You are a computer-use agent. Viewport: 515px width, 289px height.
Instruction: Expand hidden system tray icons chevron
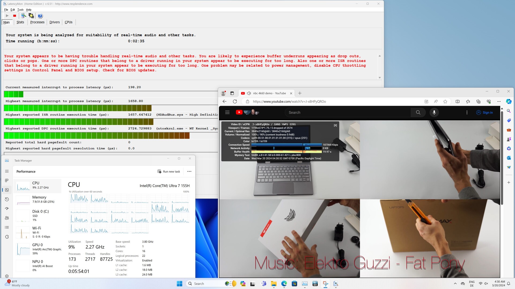[455, 284]
